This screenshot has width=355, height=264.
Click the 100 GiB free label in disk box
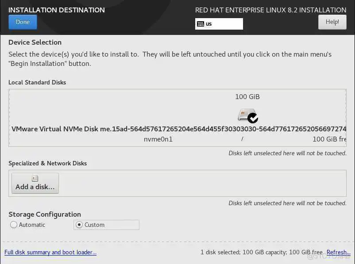(x=329, y=139)
